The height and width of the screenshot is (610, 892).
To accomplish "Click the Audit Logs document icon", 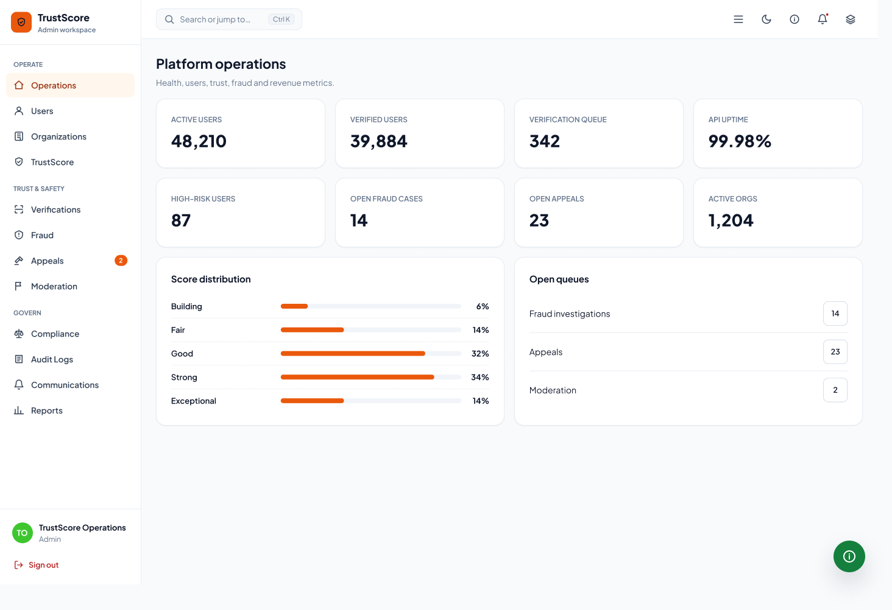I will point(19,359).
